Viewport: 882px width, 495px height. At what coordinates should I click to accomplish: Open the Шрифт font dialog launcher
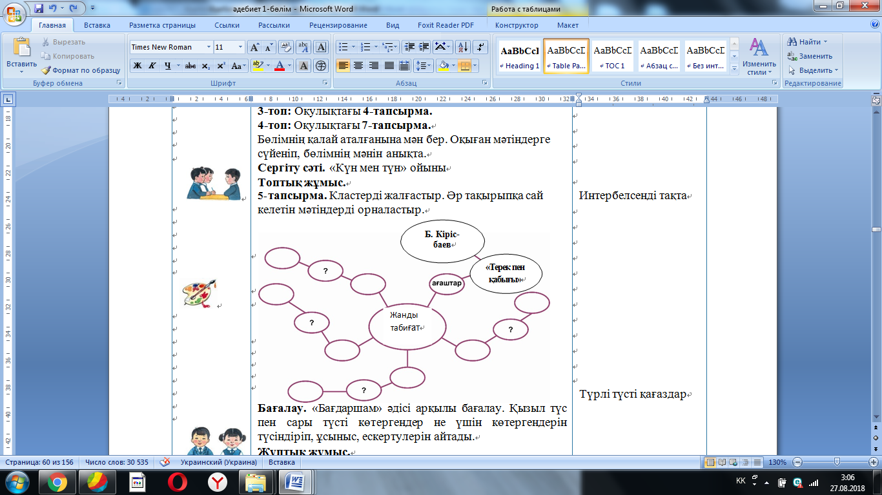click(325, 83)
